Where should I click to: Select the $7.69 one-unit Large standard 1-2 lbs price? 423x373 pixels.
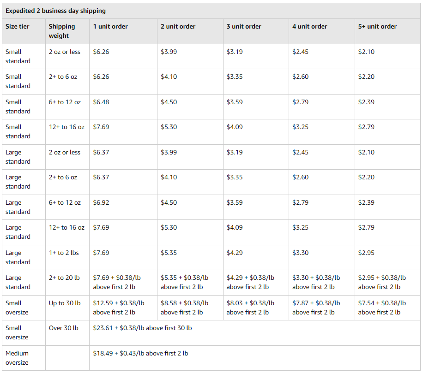102,253
